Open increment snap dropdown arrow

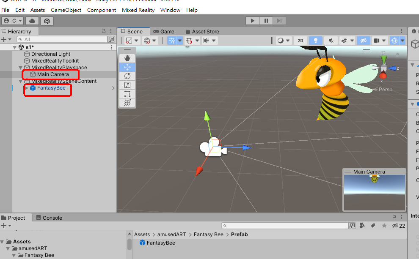[214, 41]
